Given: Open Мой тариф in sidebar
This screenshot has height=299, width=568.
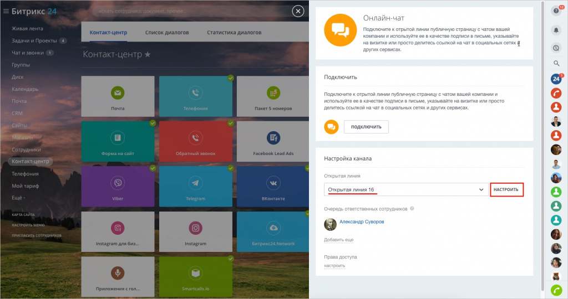Looking at the screenshot, I should [x=25, y=186].
